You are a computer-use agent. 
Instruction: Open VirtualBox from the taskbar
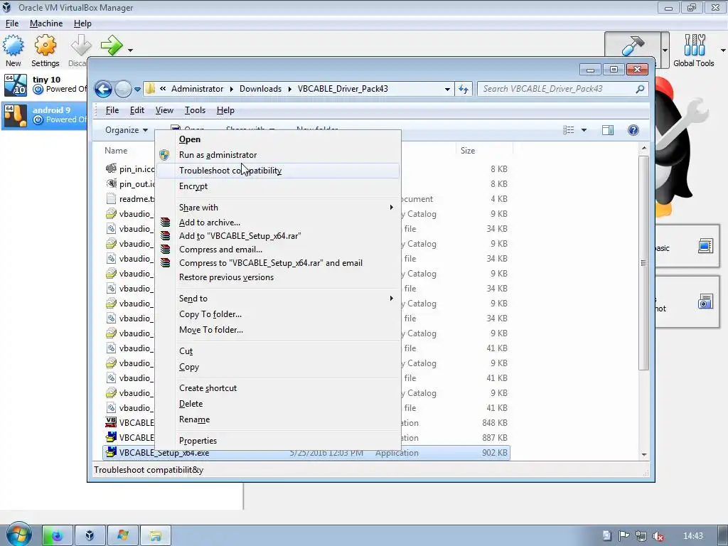[90, 536]
